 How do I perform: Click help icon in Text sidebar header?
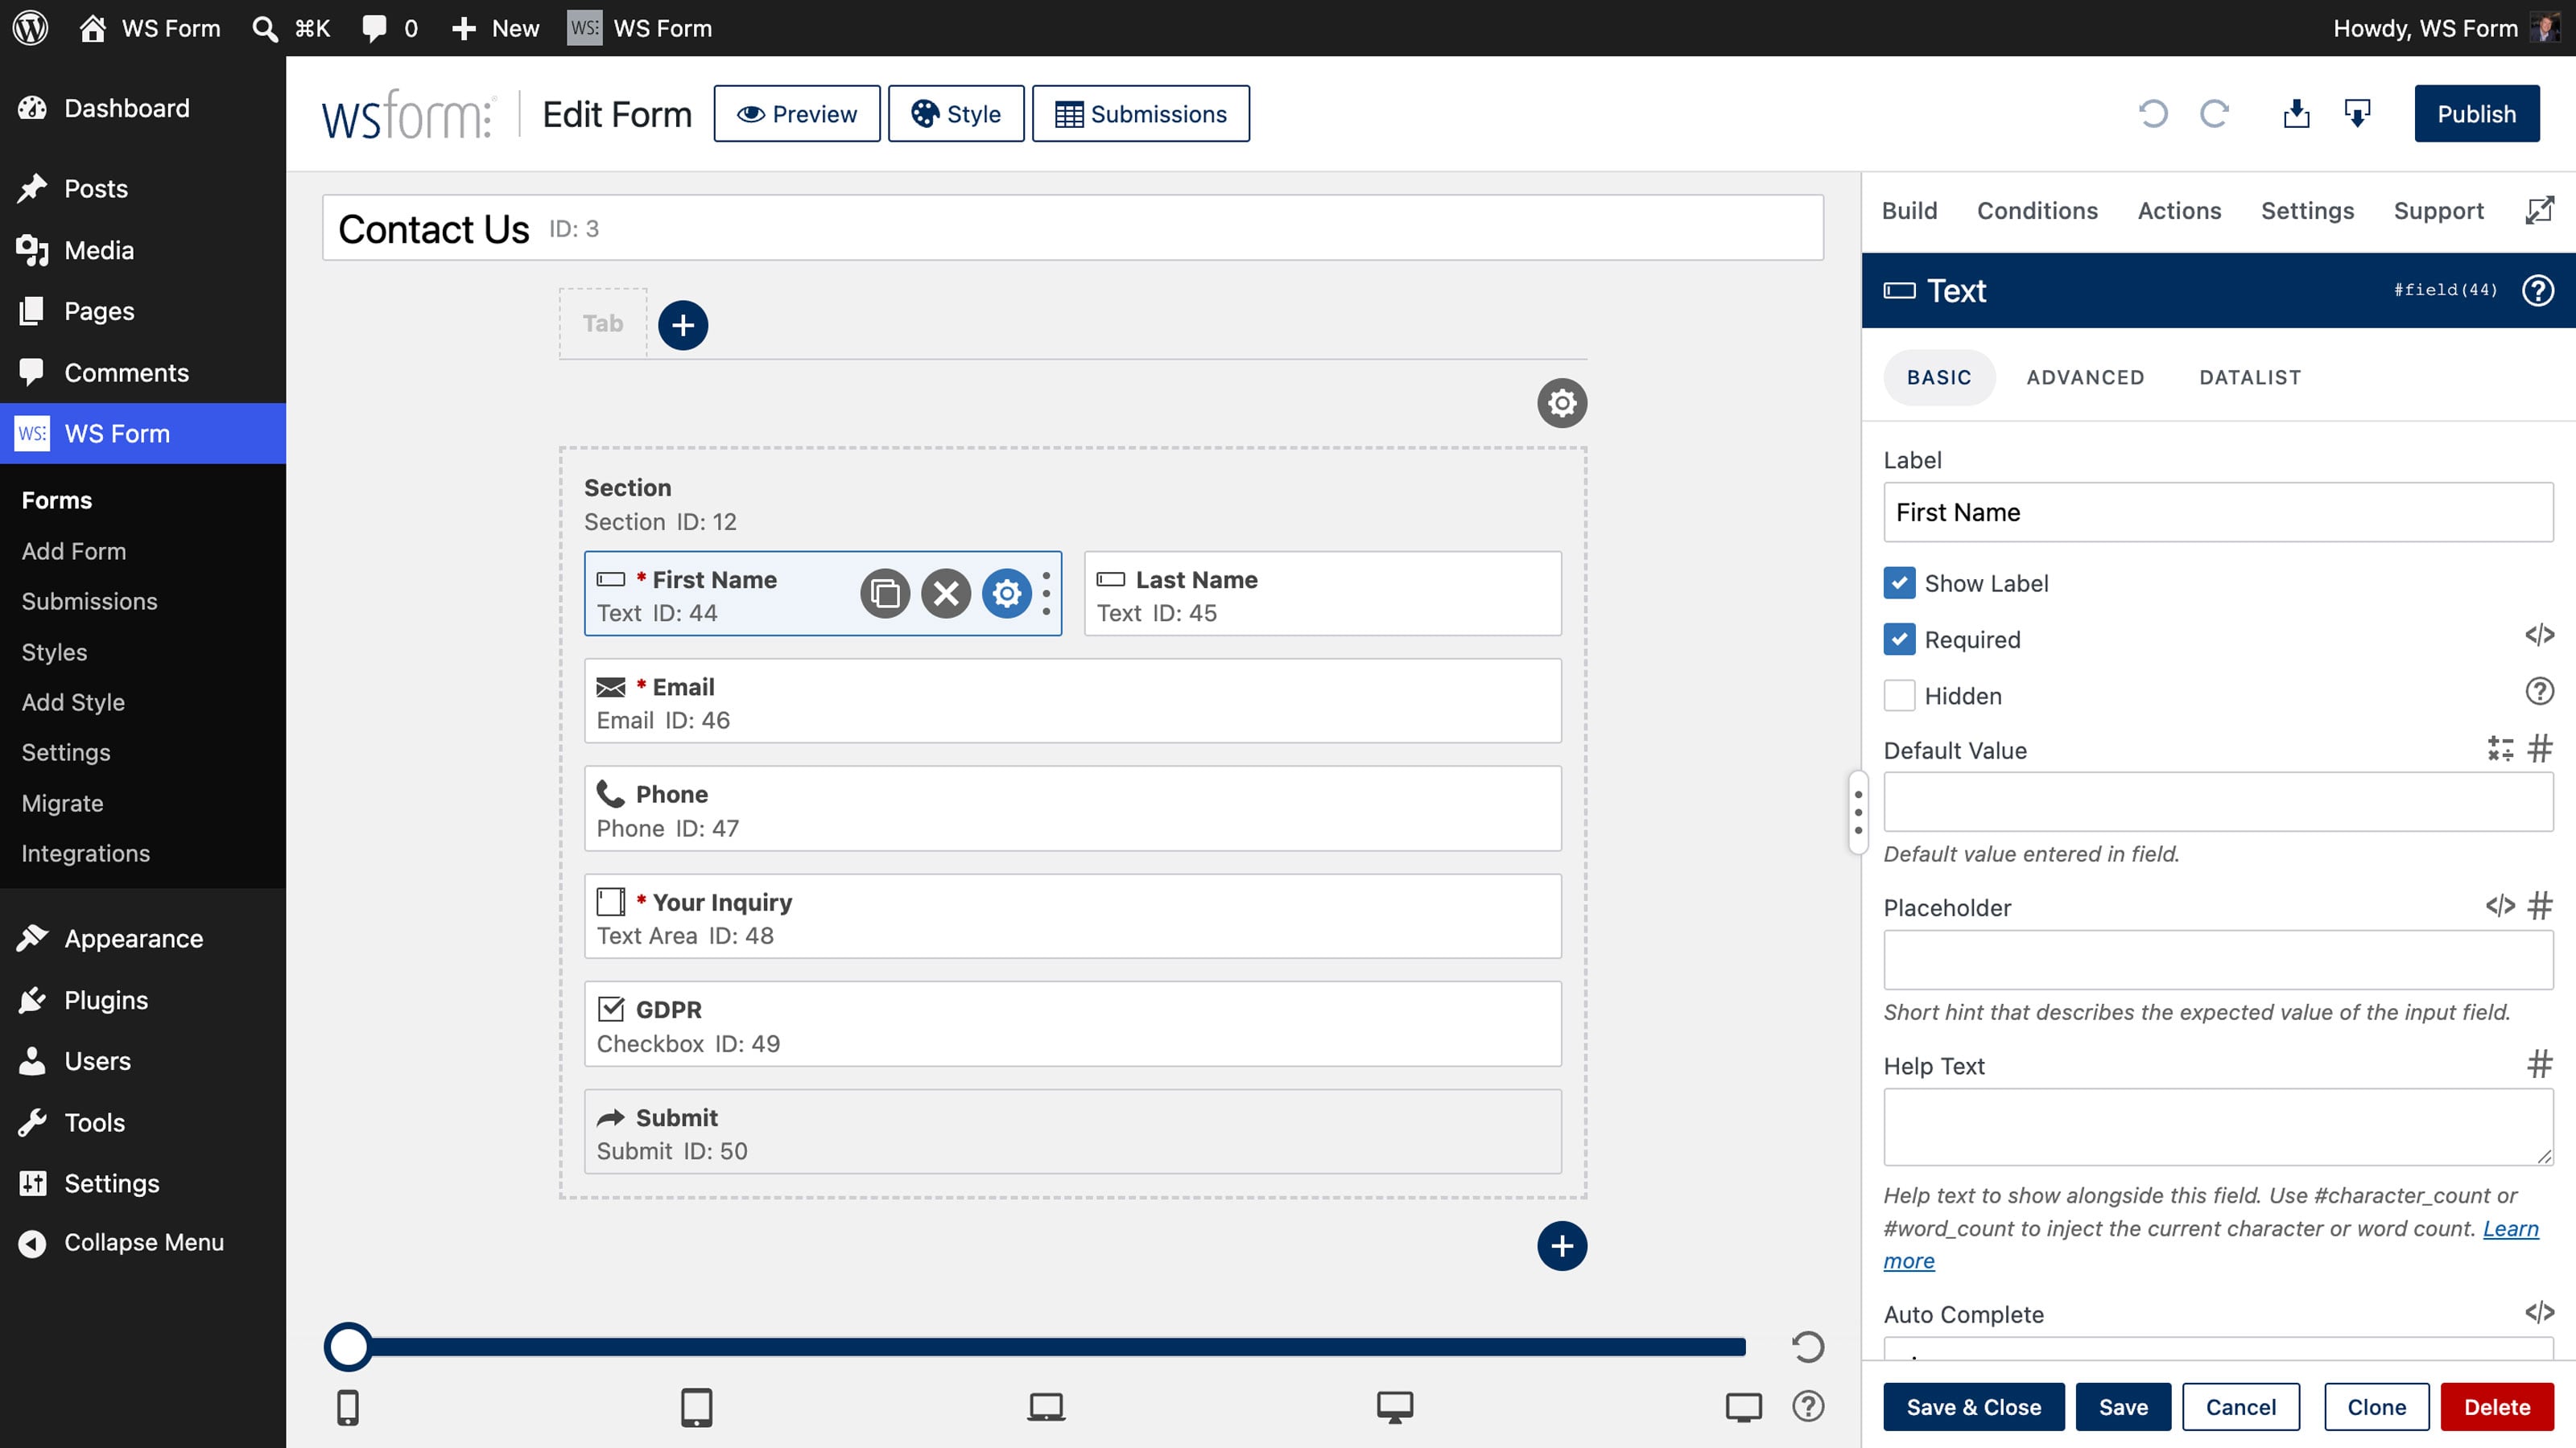(x=2538, y=290)
